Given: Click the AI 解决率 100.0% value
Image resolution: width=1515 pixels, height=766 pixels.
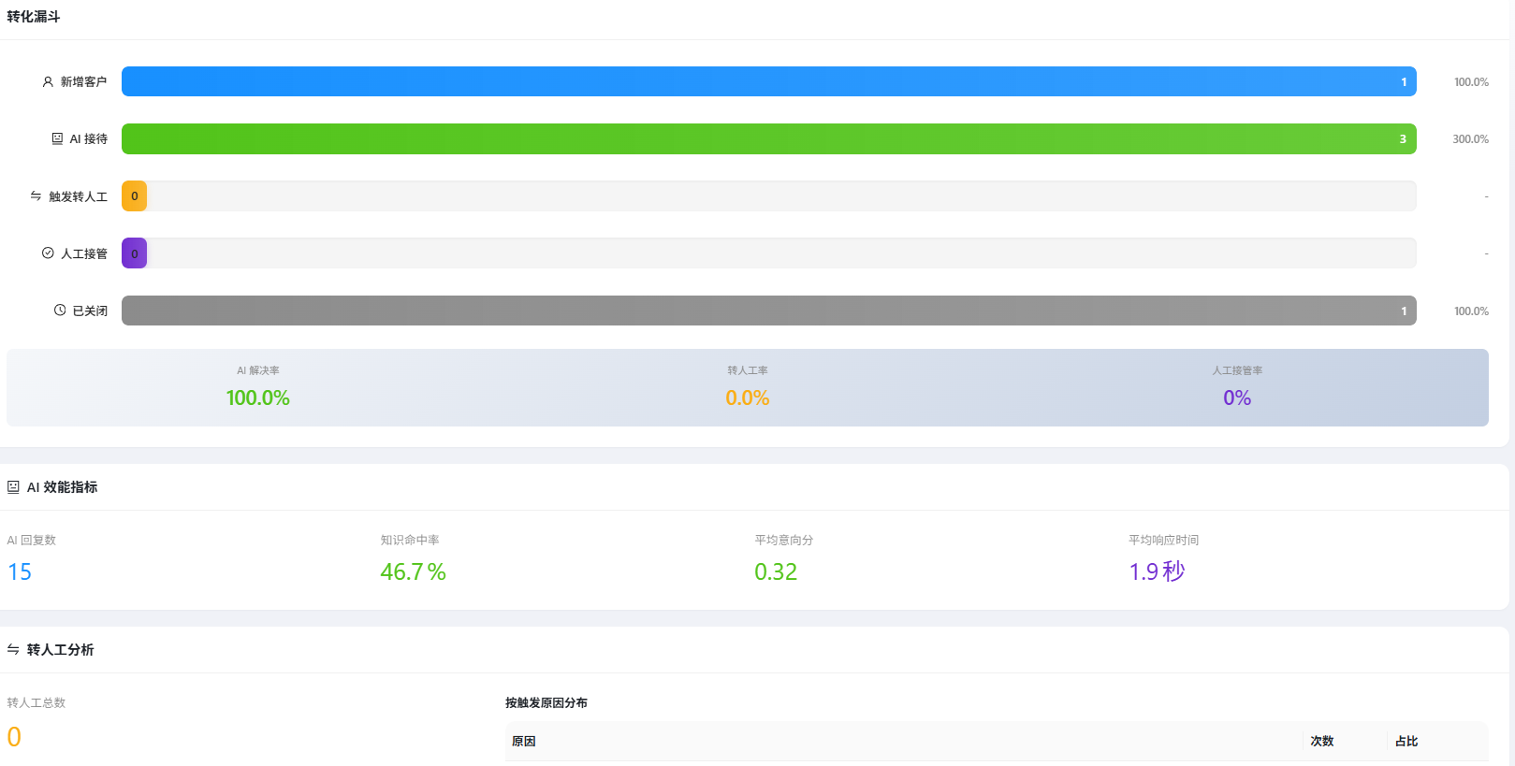Looking at the screenshot, I should pos(258,398).
